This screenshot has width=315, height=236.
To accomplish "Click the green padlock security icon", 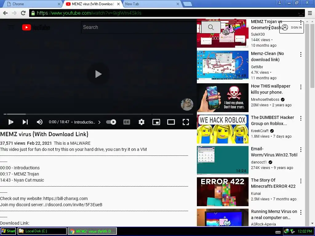I will click(33, 13).
